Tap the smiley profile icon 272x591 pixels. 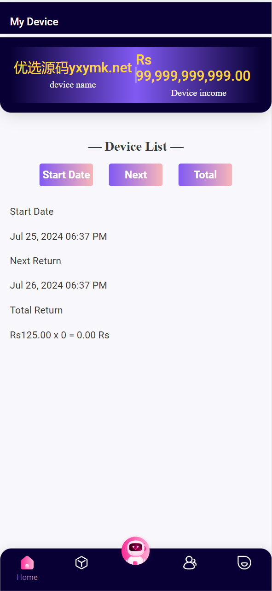[x=244, y=562]
